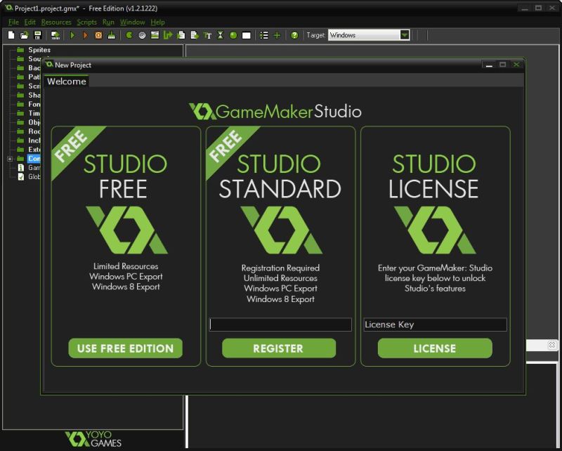Click the Studio Free card logo
The width and height of the screenshot is (562, 451).
pyautogui.click(x=126, y=230)
